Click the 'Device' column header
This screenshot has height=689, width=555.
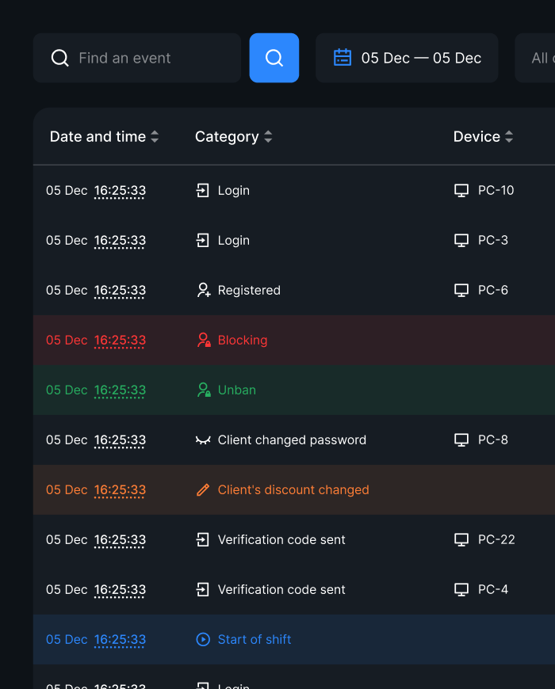coord(477,136)
